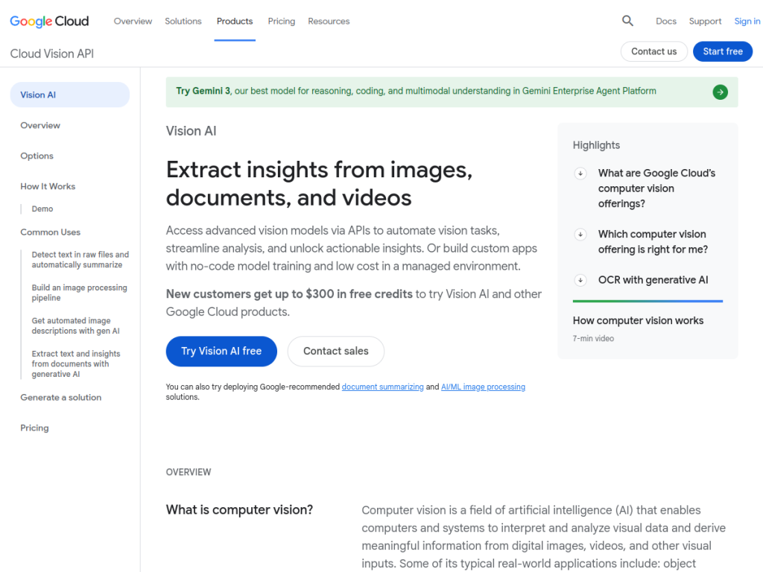Jump to Pricing in left sidebar
The height and width of the screenshot is (572, 763).
34,428
